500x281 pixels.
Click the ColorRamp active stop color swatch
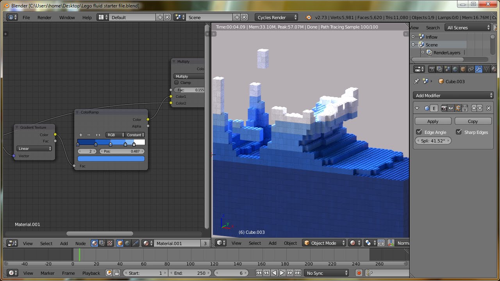(x=111, y=158)
